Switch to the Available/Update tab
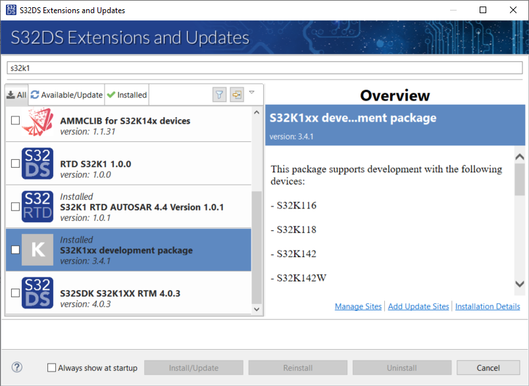The image size is (529, 386). [x=66, y=94]
